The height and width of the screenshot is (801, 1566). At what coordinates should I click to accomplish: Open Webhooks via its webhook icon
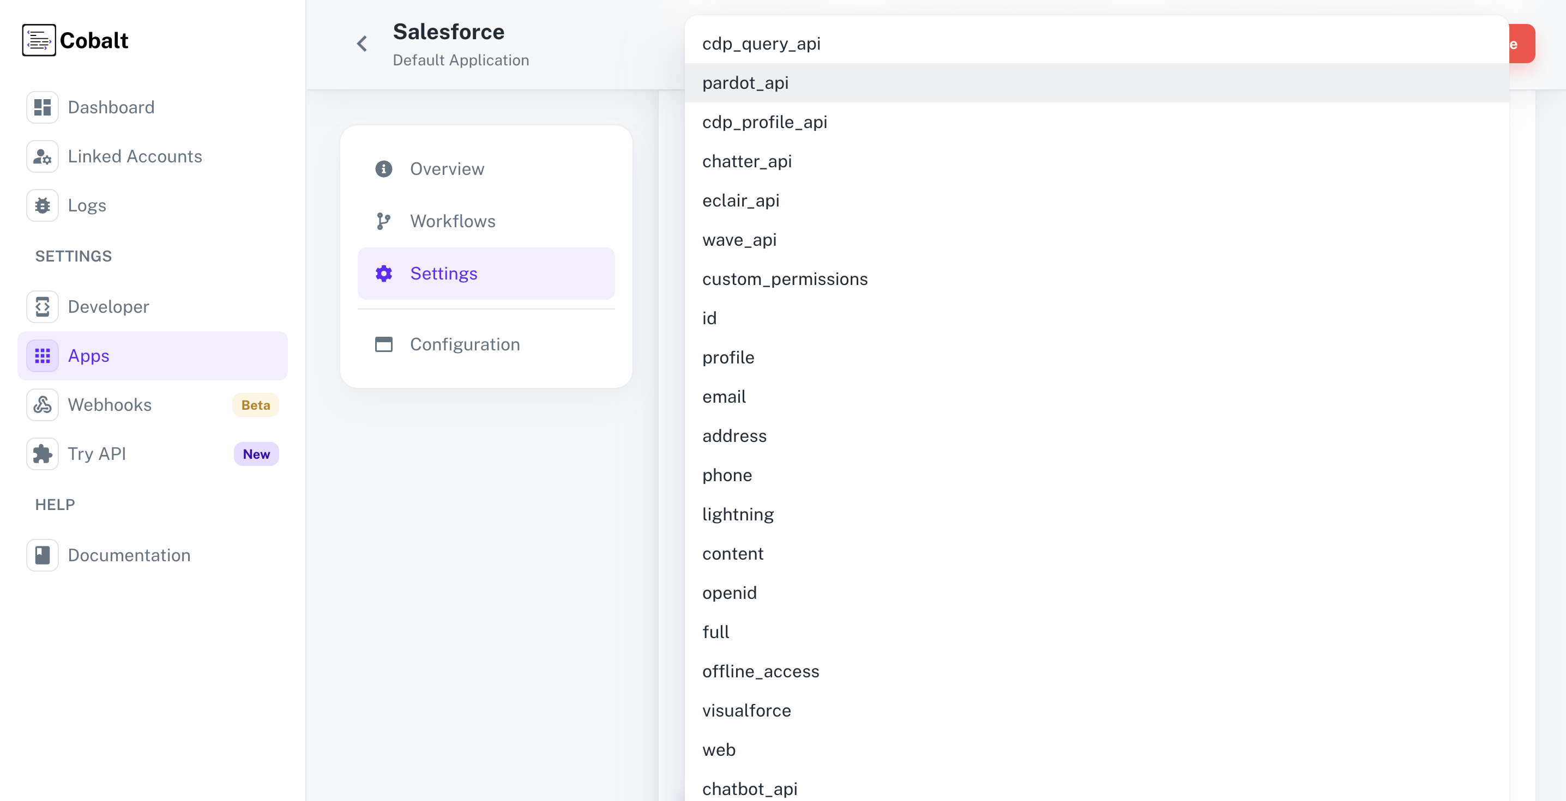42,404
